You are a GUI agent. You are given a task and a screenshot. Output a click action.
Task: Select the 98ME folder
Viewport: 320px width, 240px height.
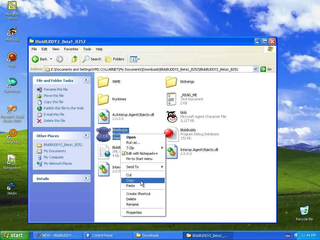coord(109,82)
